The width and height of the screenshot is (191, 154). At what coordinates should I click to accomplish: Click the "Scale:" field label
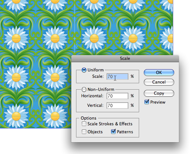pyautogui.click(x=98, y=77)
